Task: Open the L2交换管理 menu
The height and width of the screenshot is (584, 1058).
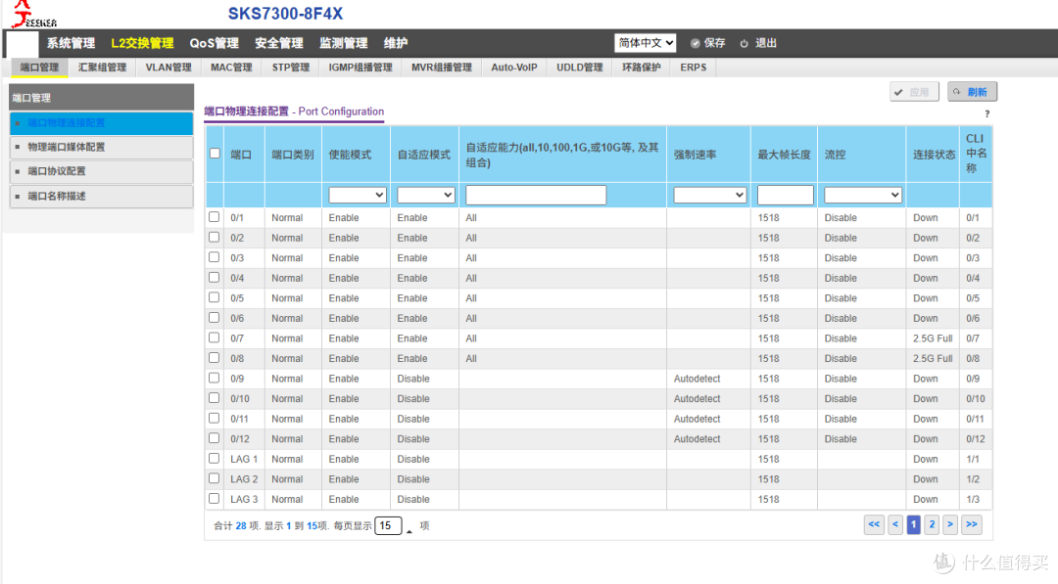Action: click(x=142, y=43)
